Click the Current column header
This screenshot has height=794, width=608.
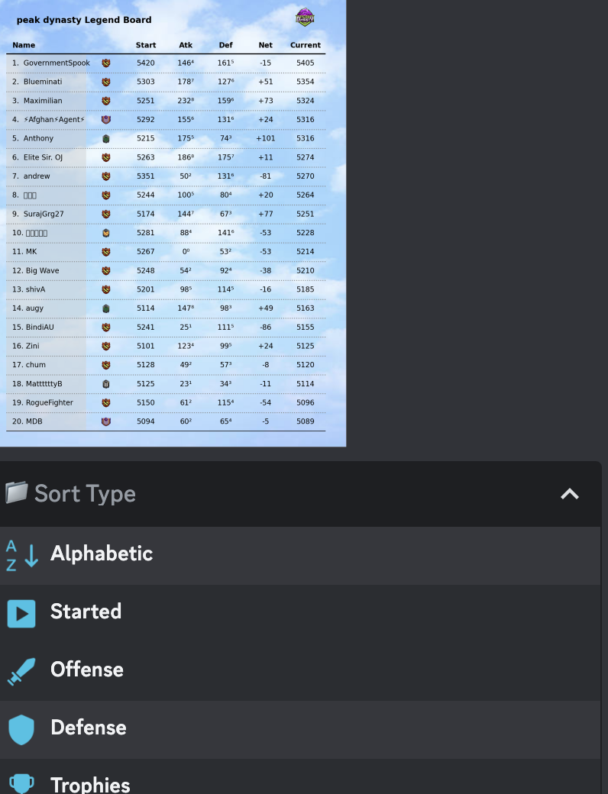pos(305,45)
